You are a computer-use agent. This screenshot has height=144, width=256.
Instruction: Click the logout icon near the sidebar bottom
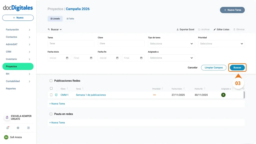coord(28,128)
